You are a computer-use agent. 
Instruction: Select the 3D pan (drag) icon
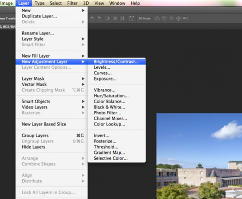click(171, 18)
